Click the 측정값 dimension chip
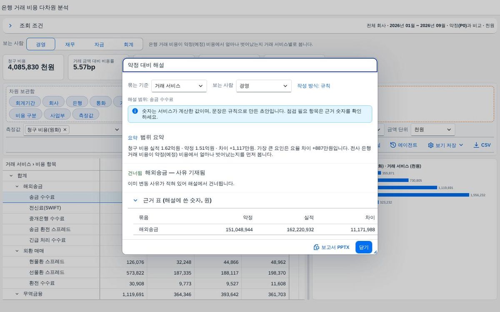The height and width of the screenshot is (312, 500). pos(86,114)
